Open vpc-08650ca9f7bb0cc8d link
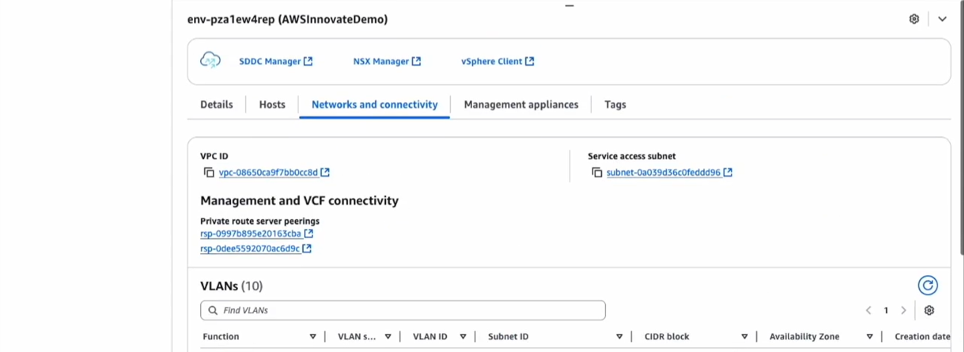 [268, 172]
